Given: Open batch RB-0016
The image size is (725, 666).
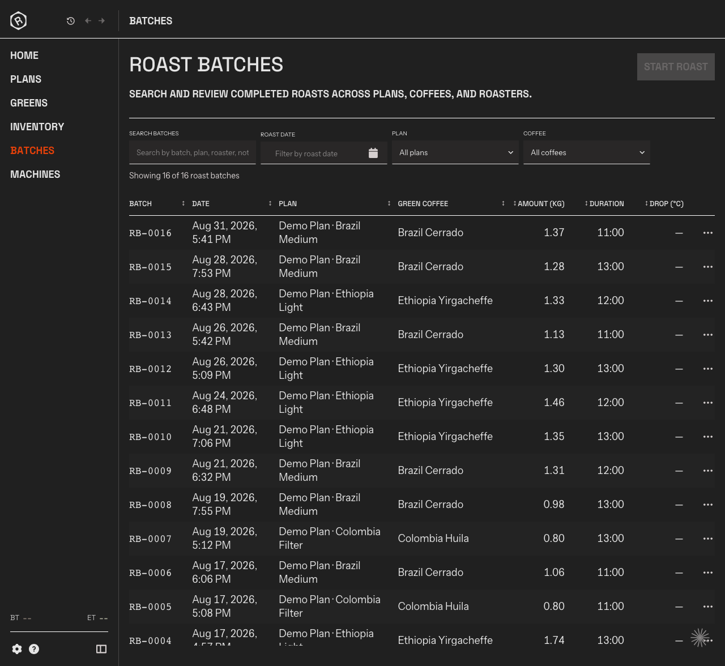Looking at the screenshot, I should click(x=150, y=233).
